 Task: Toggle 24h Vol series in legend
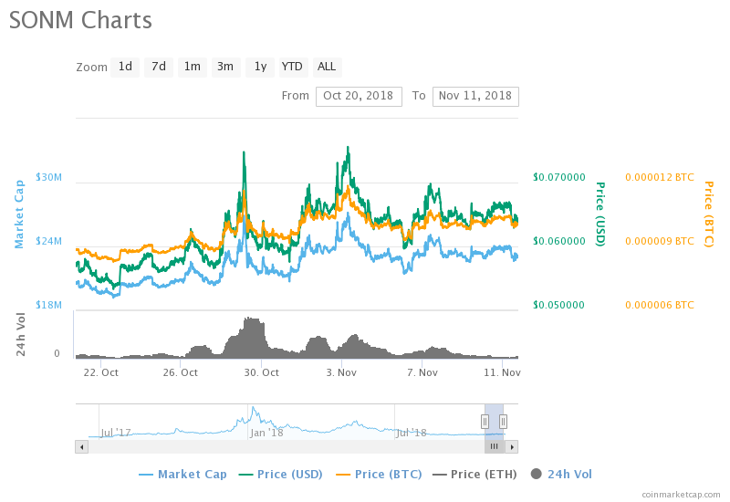561,475
